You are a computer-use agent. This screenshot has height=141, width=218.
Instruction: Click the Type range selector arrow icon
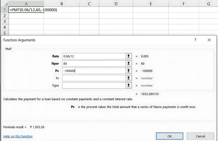[128, 86]
